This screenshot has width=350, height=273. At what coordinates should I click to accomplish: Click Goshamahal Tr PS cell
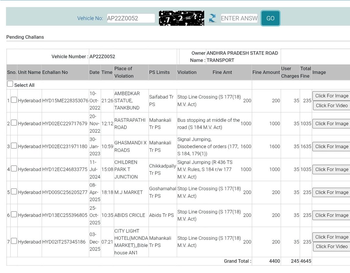tap(162, 192)
